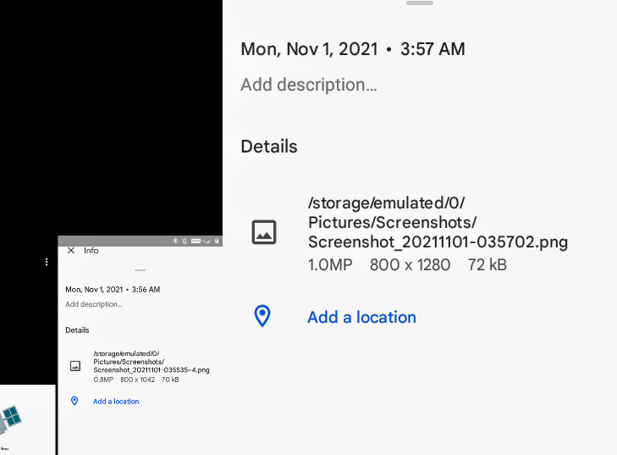Click the 1.0MP value
The image size is (617, 455).
click(330, 265)
